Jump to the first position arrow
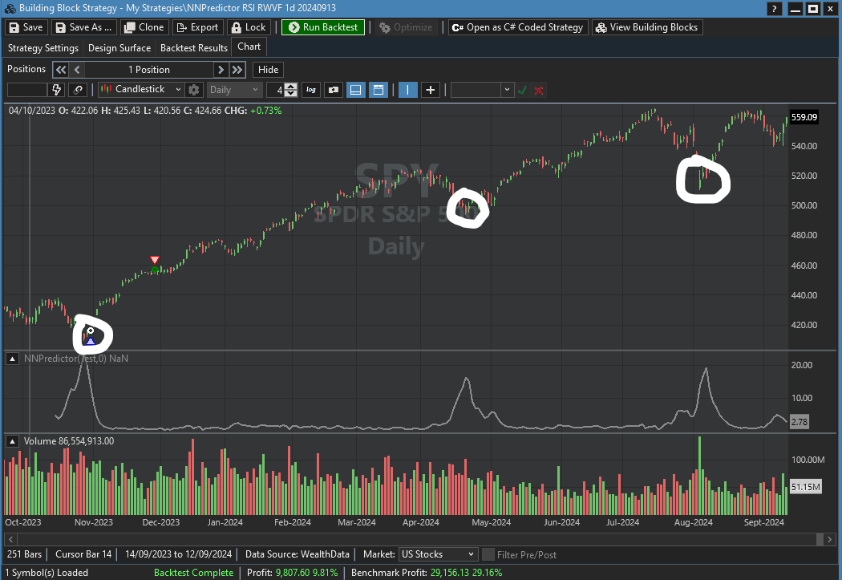Viewport: 842px width, 580px height. (x=60, y=70)
